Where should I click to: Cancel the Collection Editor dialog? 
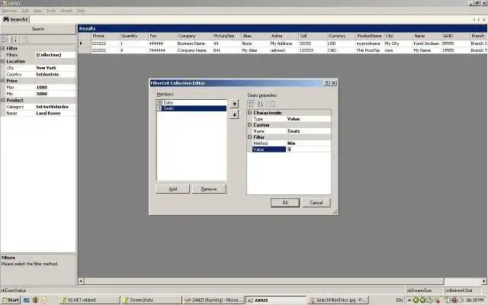click(316, 203)
